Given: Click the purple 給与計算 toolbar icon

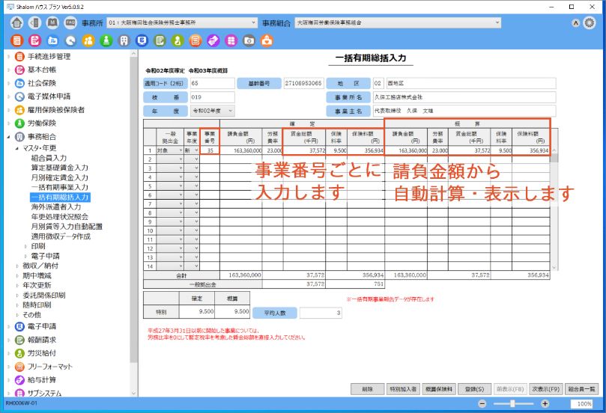Looking at the screenshot, I should pyautogui.click(x=213, y=40).
